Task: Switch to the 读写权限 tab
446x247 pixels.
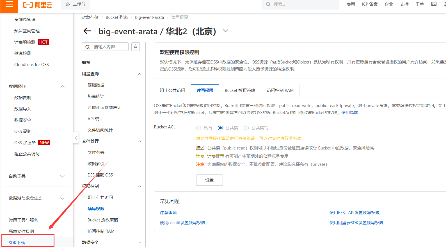Action: tap(205, 90)
